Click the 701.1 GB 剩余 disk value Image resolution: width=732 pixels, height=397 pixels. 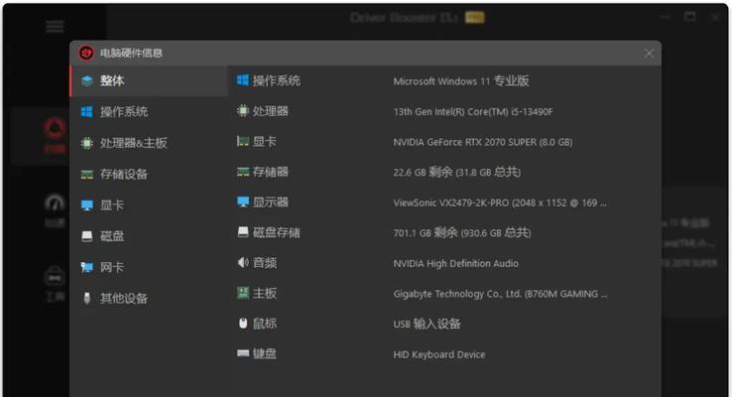(462, 232)
